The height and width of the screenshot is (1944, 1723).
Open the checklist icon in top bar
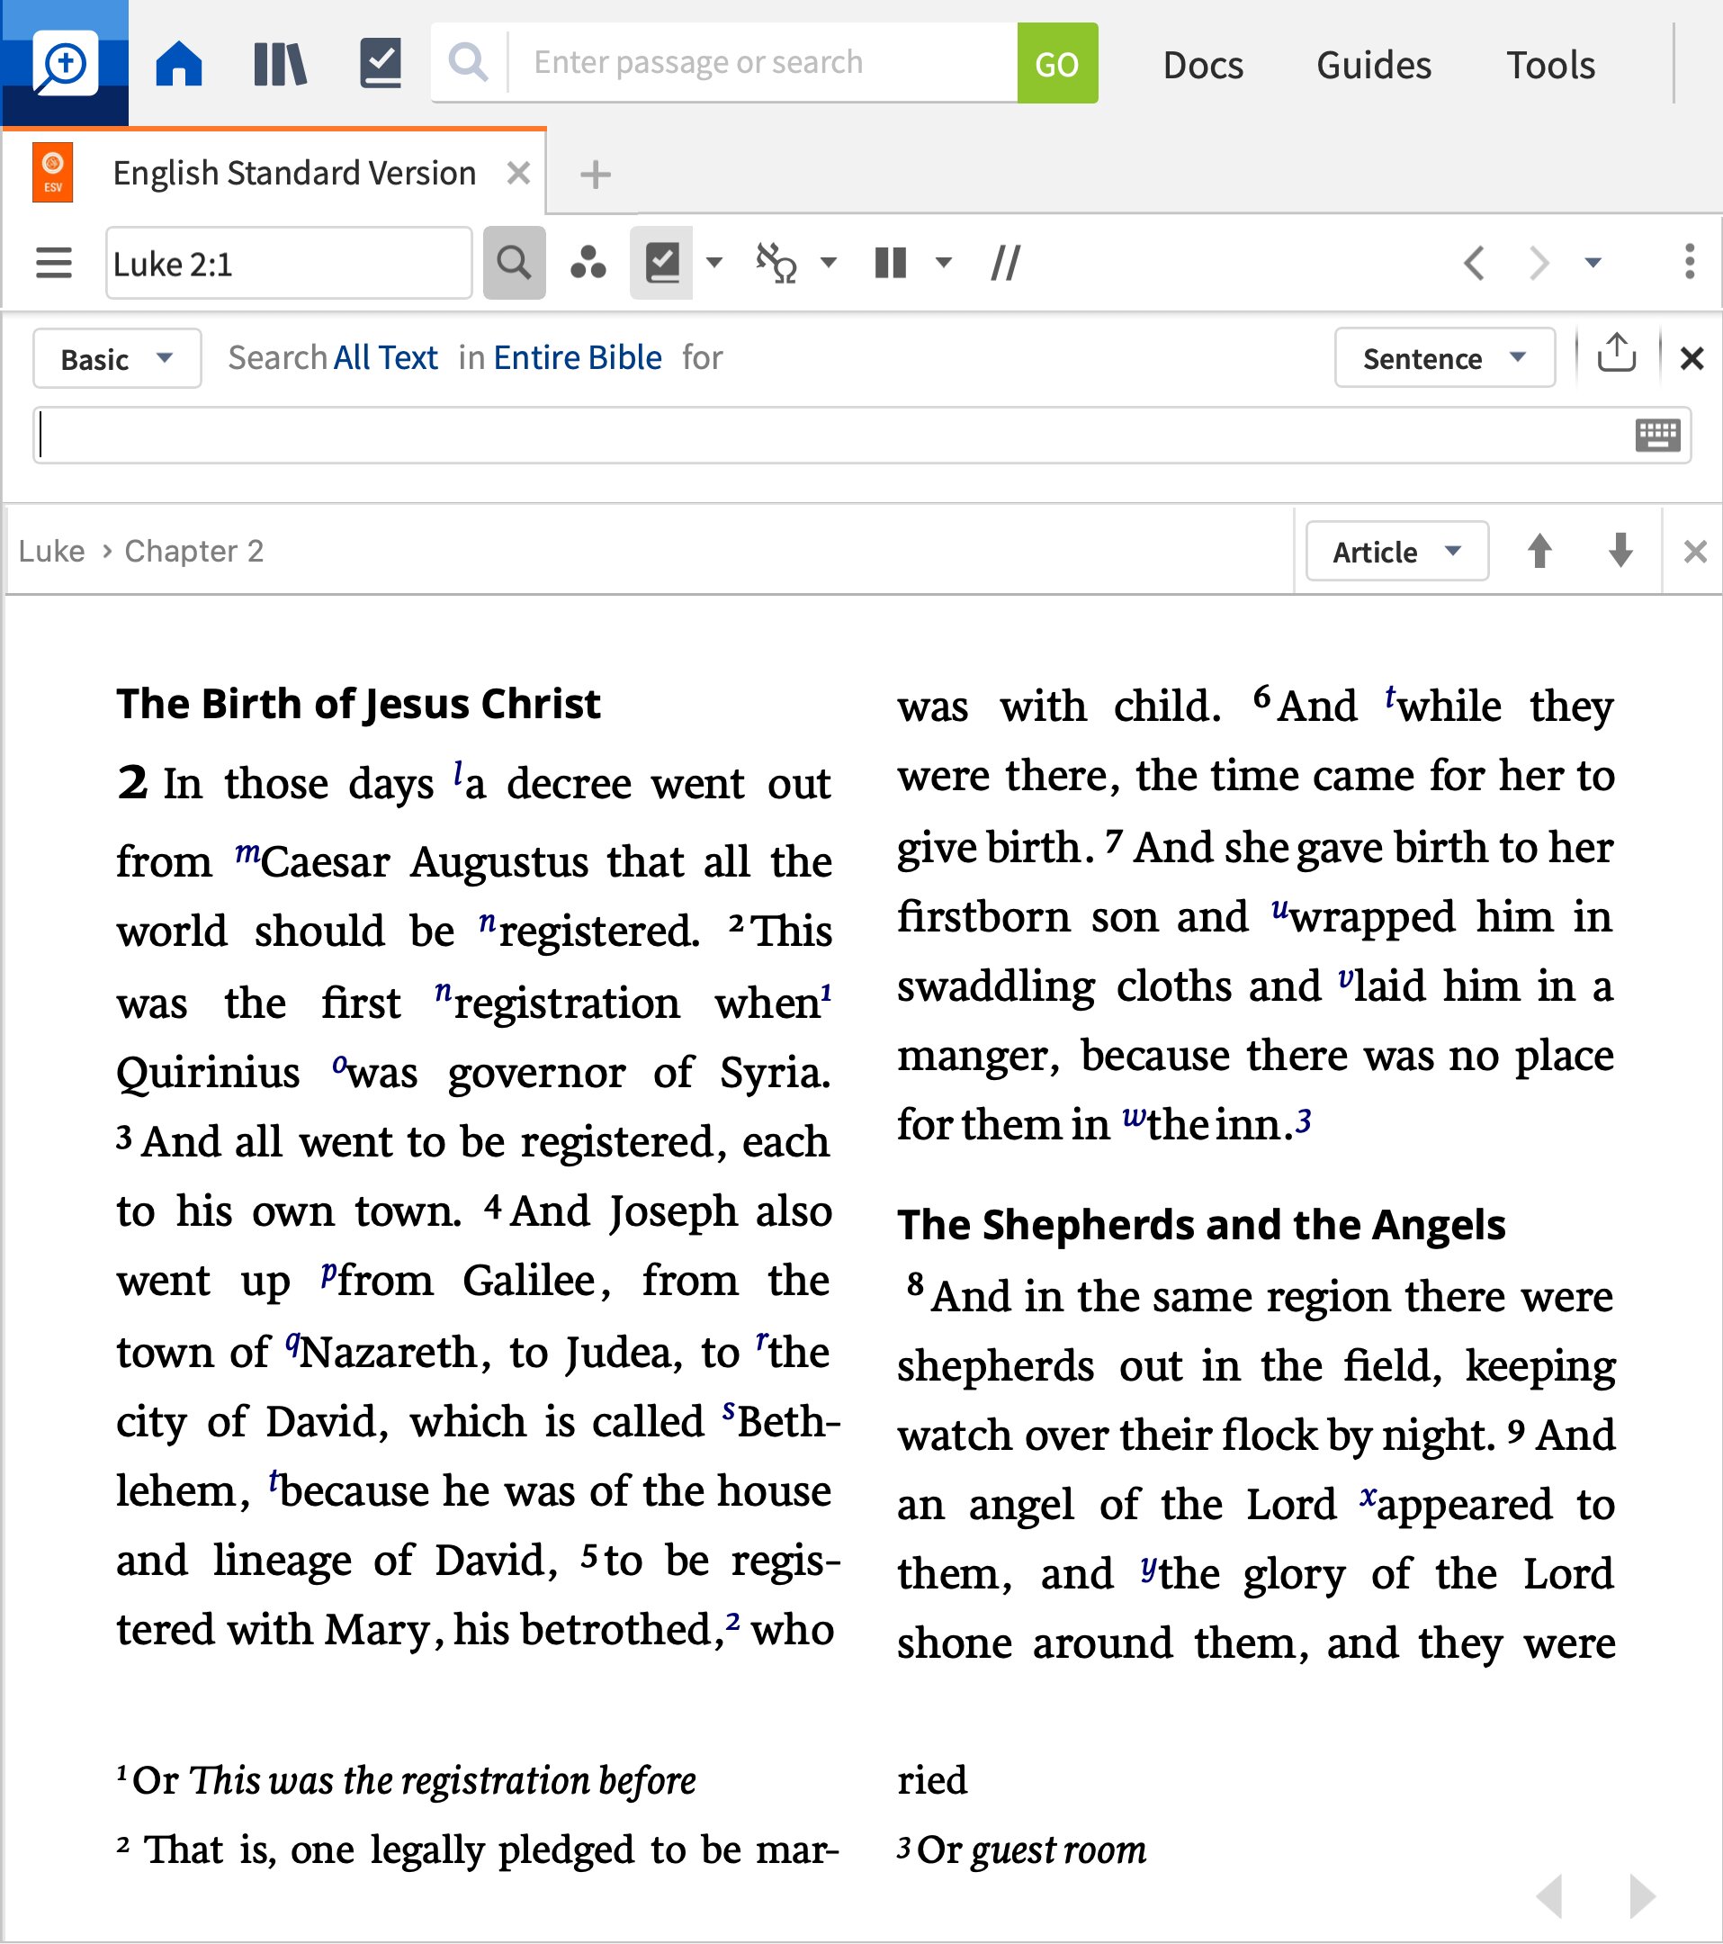pyautogui.click(x=381, y=64)
